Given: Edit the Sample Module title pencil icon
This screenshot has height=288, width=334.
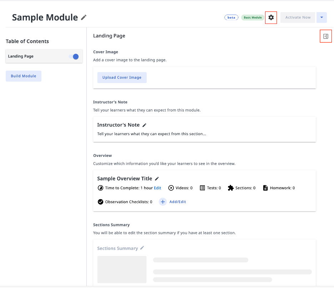Looking at the screenshot, I should [x=84, y=17].
